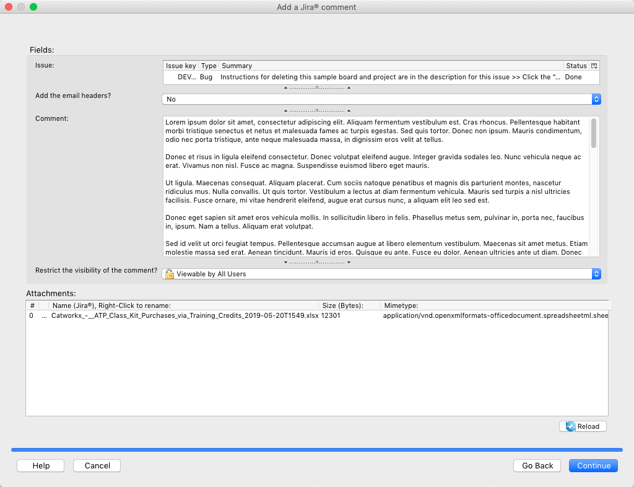Open the issue table column chooser icon
This screenshot has width=634, height=487.
pos(594,66)
